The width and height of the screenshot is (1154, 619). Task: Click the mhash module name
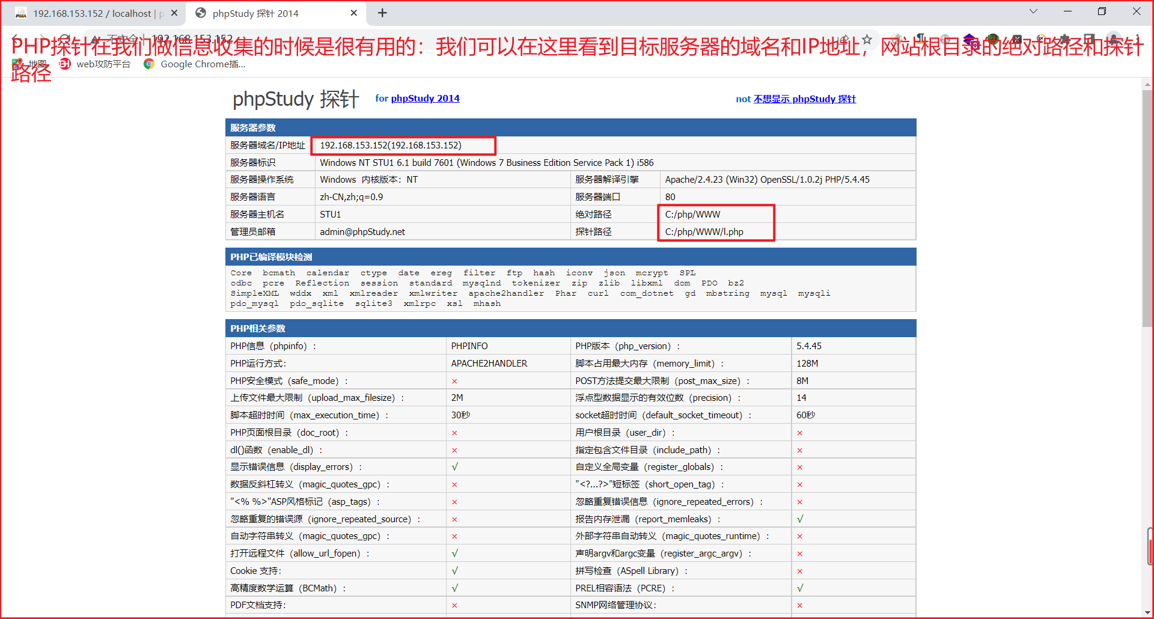[x=487, y=303]
